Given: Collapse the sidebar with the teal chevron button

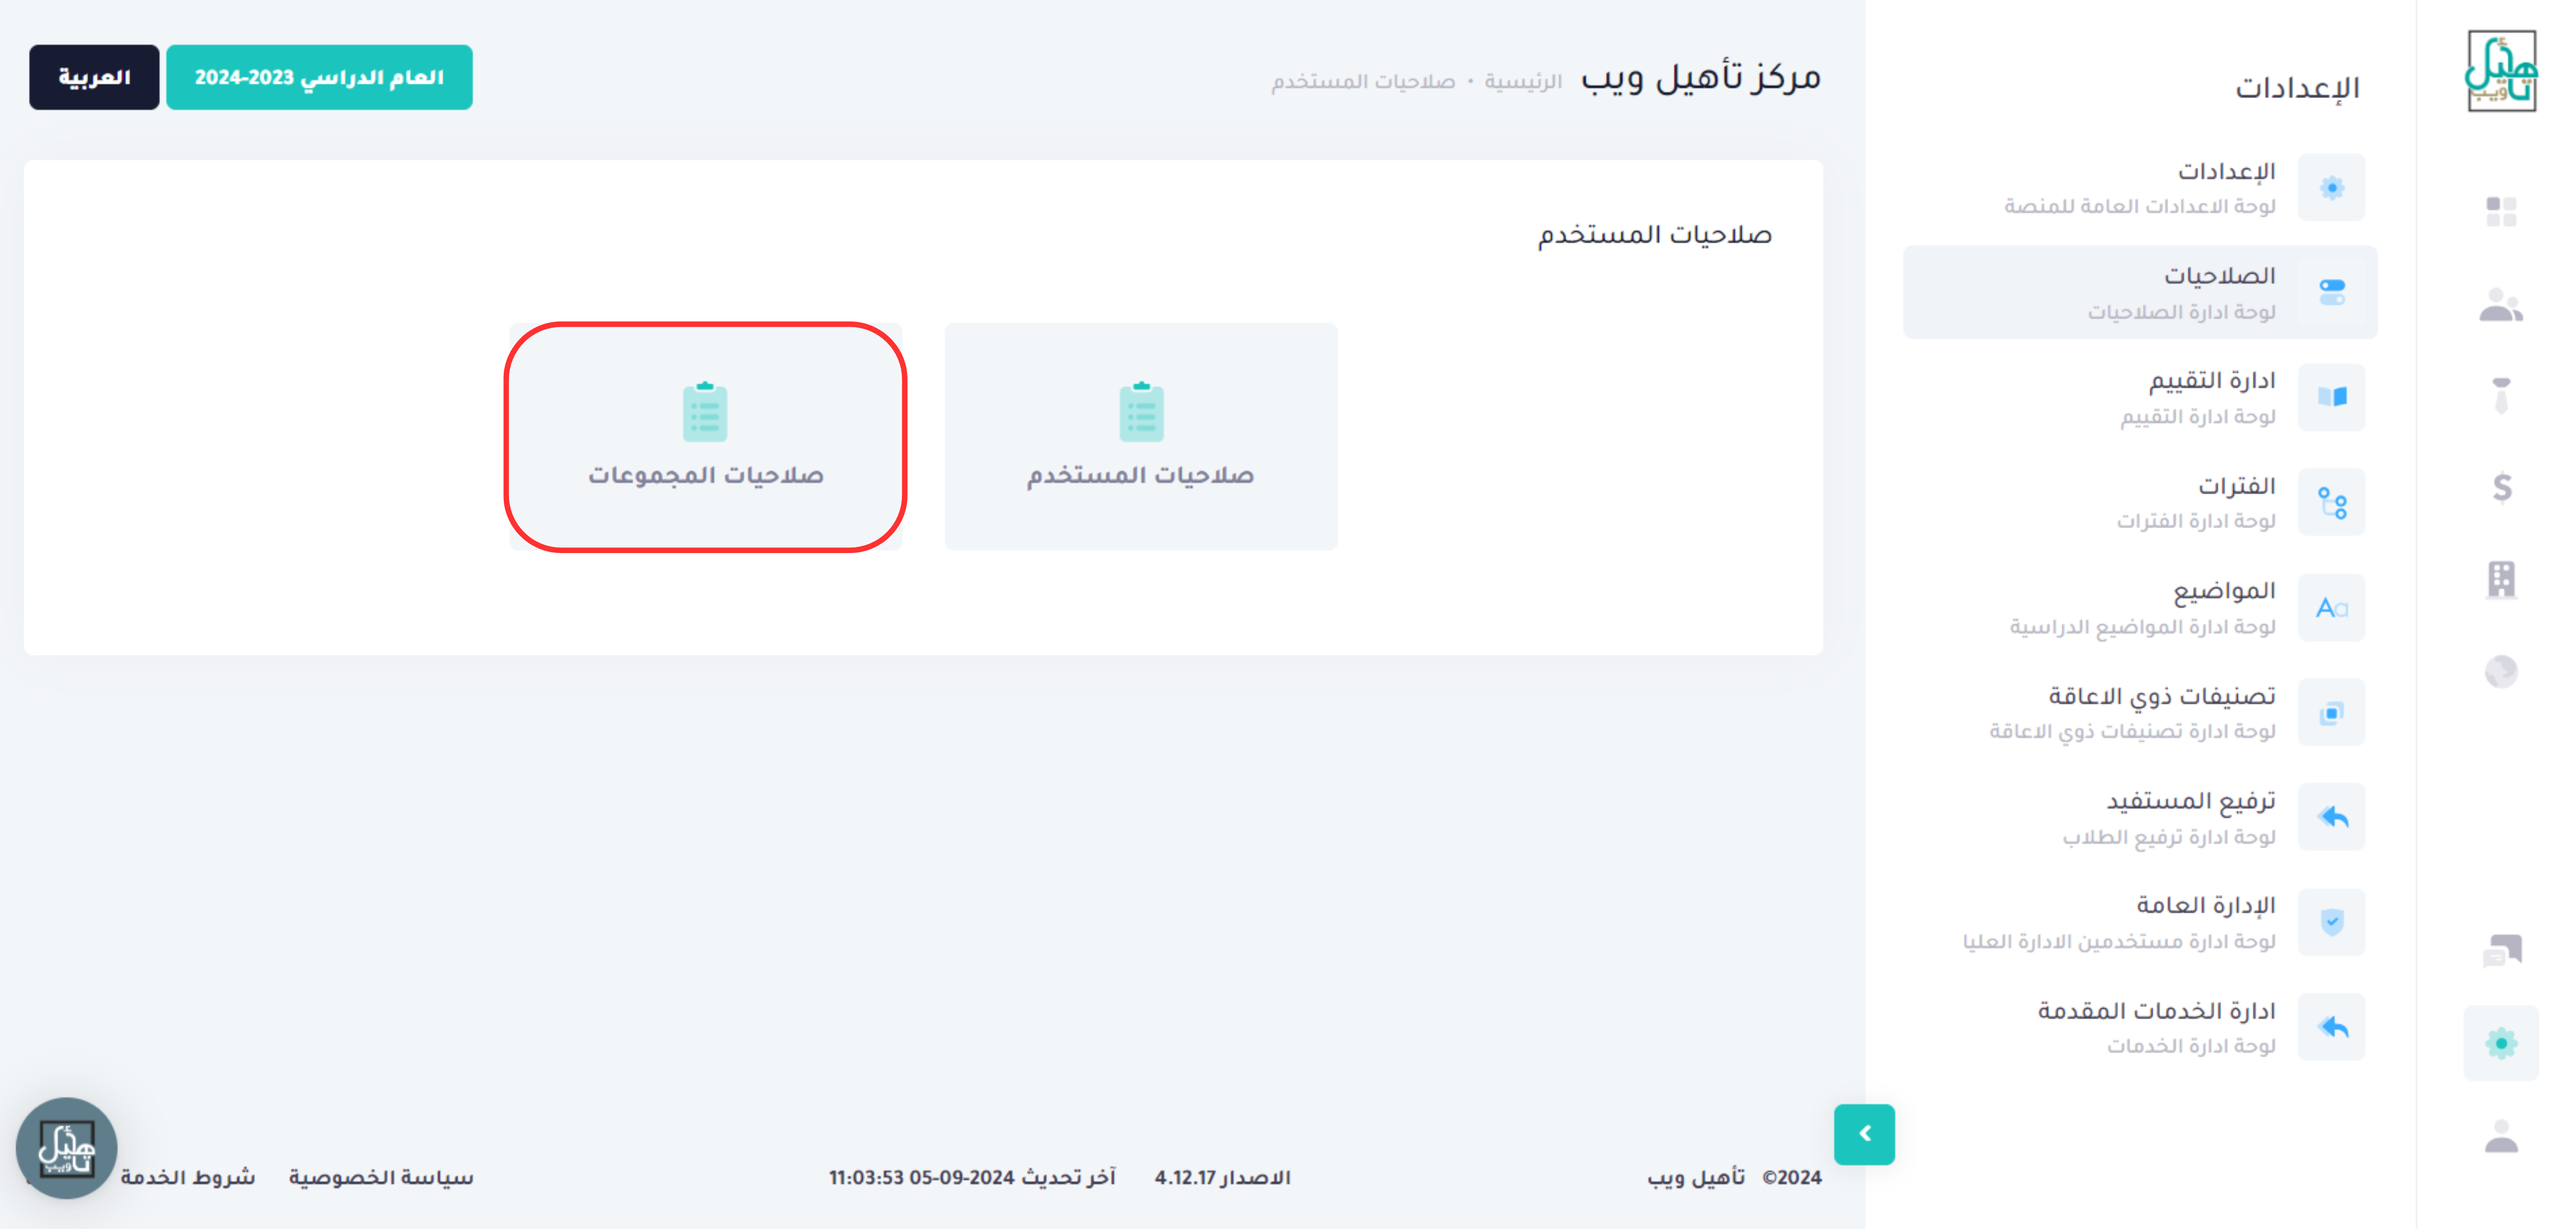Looking at the screenshot, I should click(1864, 1134).
